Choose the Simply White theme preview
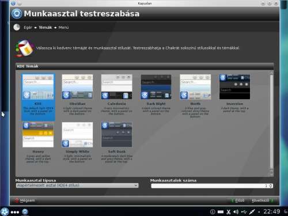 77,135
